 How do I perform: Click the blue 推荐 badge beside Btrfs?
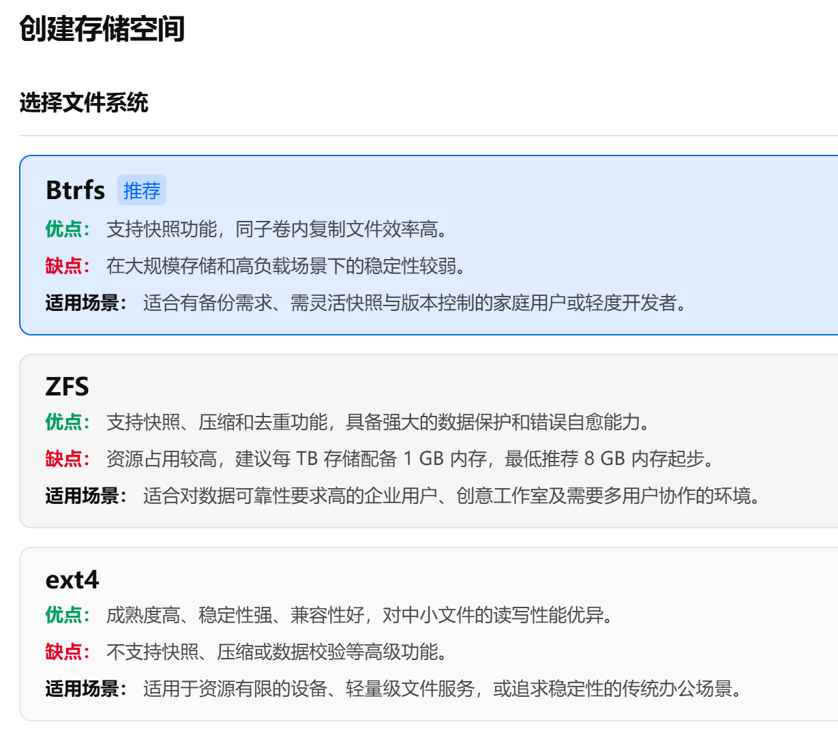click(142, 191)
